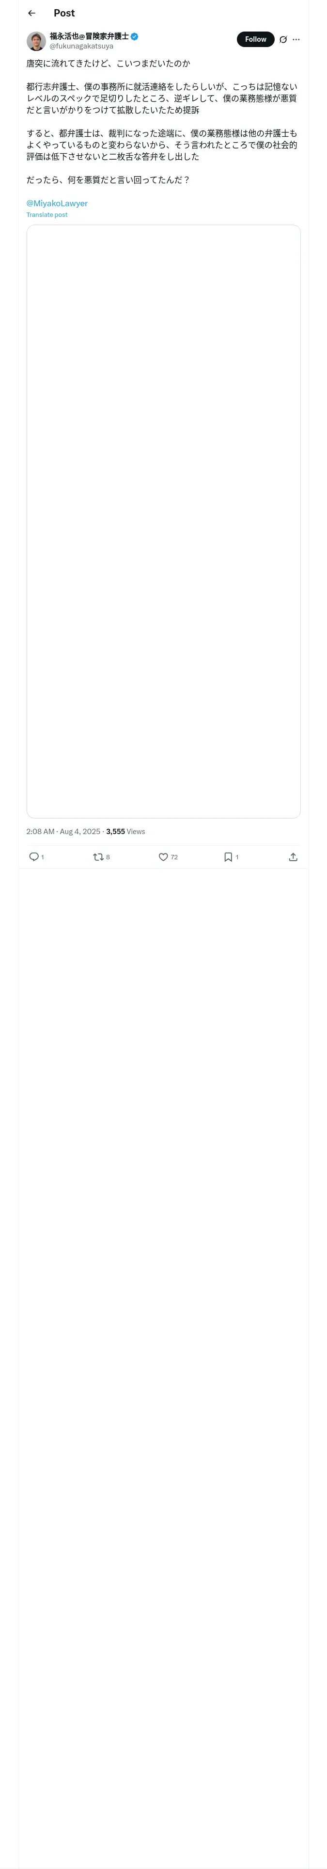Viewport: 327px width, 1869px height.
Task: Open the 福永活也@冒険家弁護士 display name
Action: 89,35
